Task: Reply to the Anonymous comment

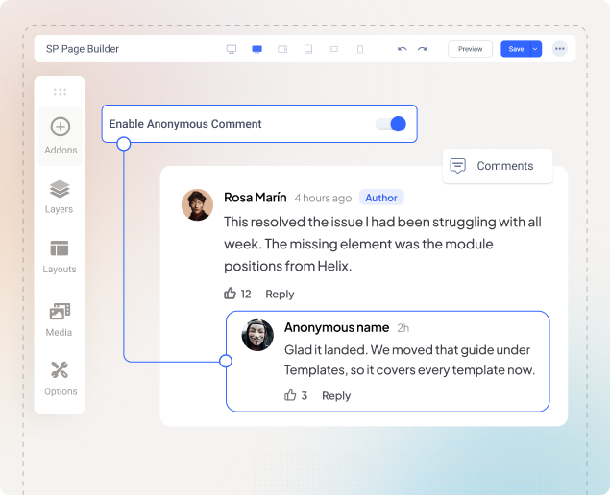Action: pos(336,396)
